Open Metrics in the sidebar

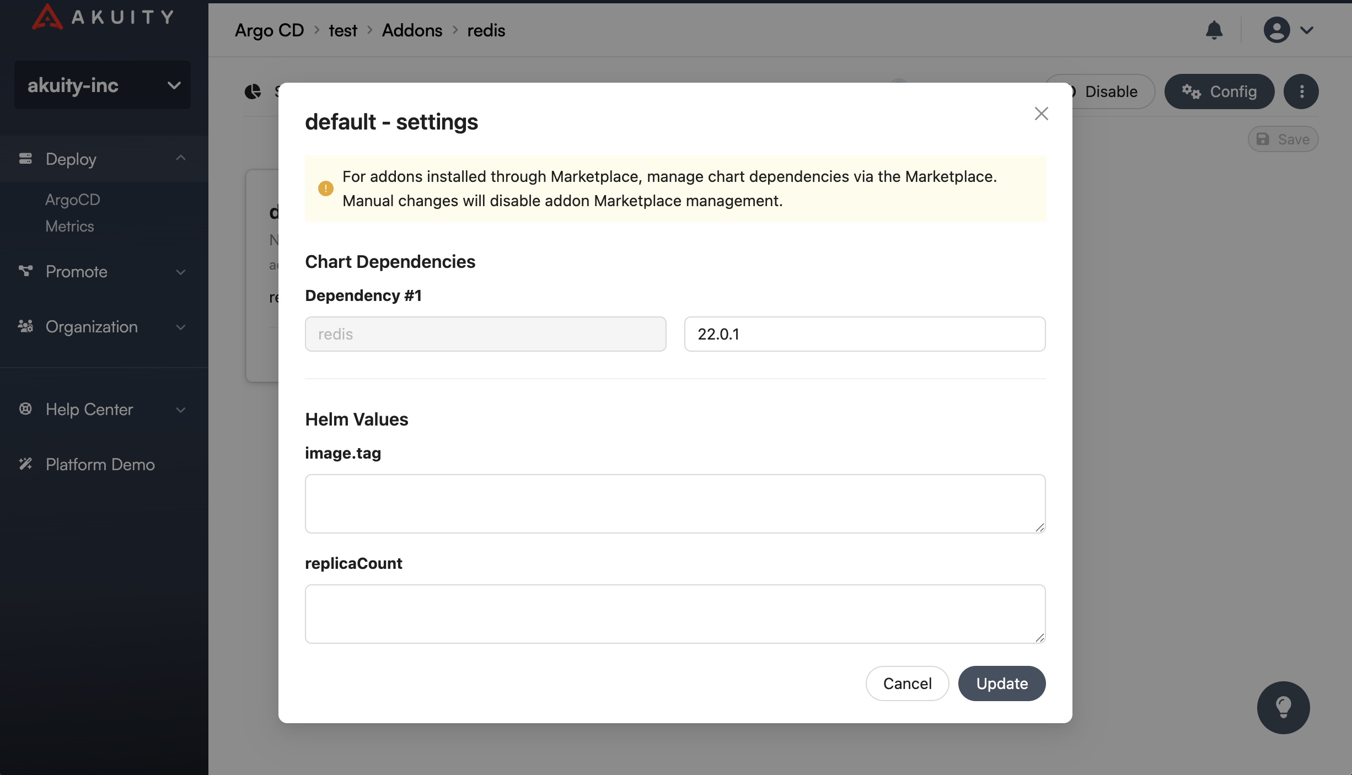(x=69, y=226)
